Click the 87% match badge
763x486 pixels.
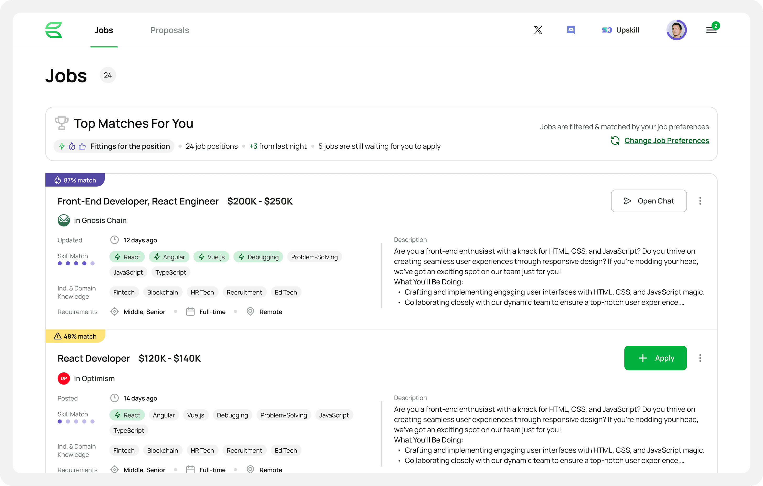pyautogui.click(x=75, y=180)
